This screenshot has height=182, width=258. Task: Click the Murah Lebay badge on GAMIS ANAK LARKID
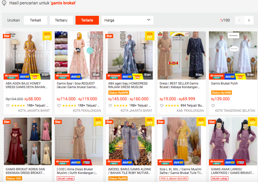[219, 178]
